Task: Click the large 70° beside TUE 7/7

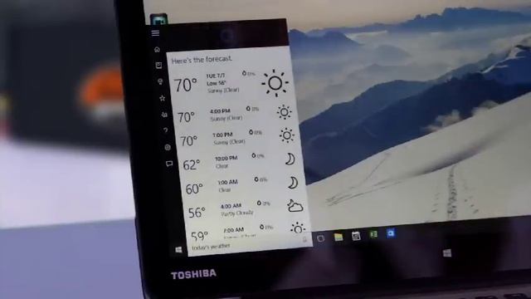Action: [185, 85]
